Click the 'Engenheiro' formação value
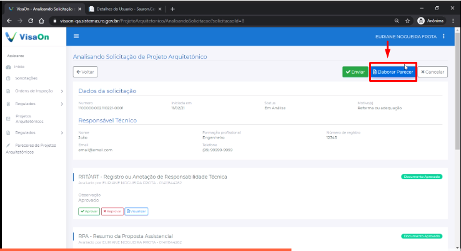This screenshot has height=251, width=461. click(213, 137)
